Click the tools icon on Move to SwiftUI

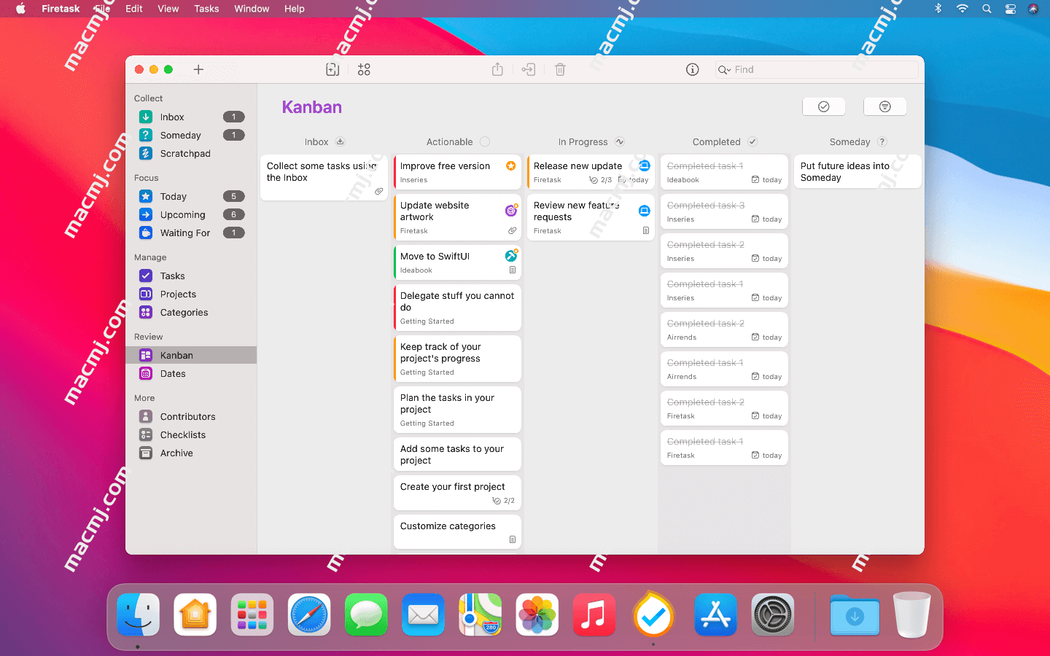pyautogui.click(x=511, y=256)
